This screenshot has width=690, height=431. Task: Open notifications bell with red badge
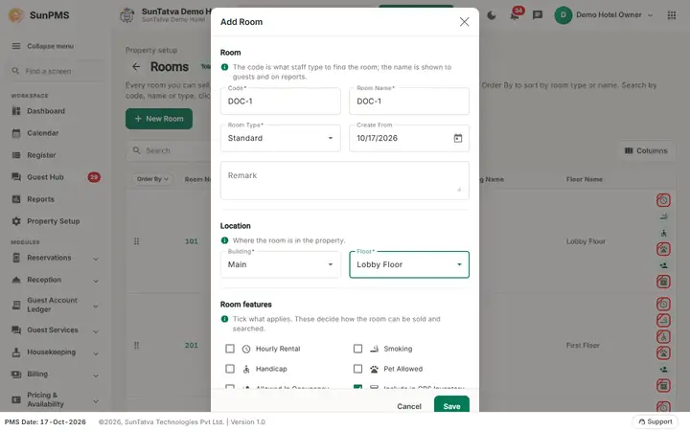tap(515, 15)
